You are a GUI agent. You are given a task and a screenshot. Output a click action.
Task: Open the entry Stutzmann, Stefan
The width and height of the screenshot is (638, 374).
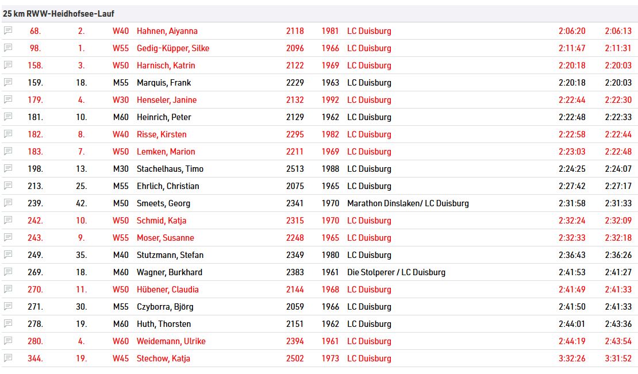170,255
